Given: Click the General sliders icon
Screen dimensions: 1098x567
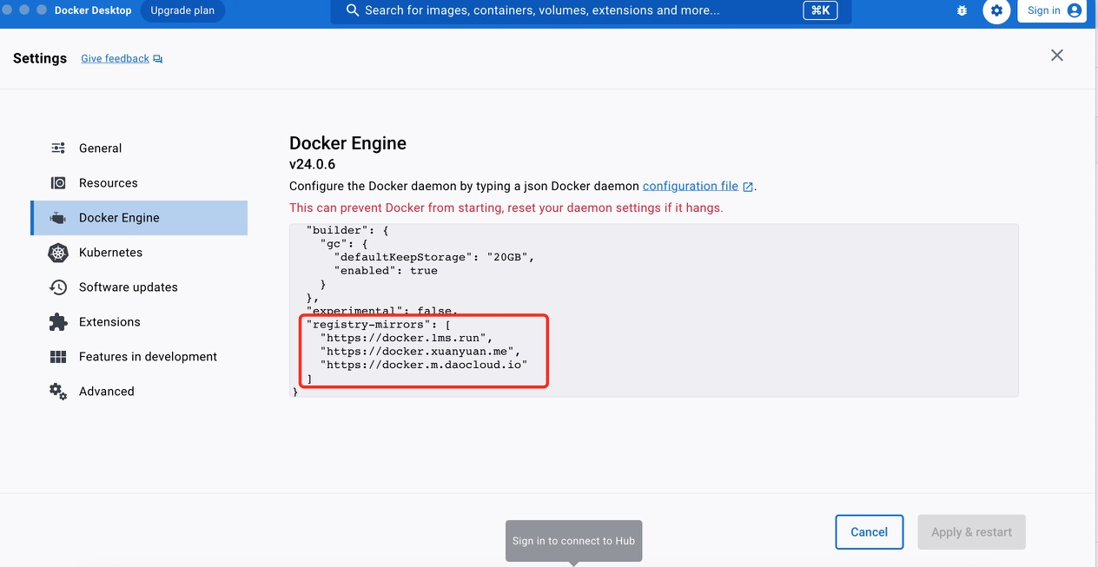Looking at the screenshot, I should [58, 148].
